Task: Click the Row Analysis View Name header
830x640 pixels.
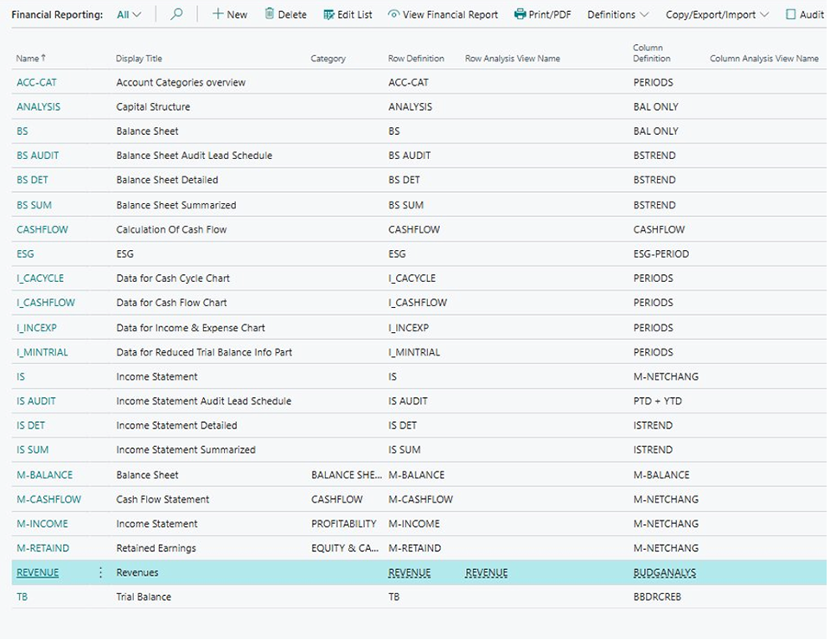Action: point(513,58)
